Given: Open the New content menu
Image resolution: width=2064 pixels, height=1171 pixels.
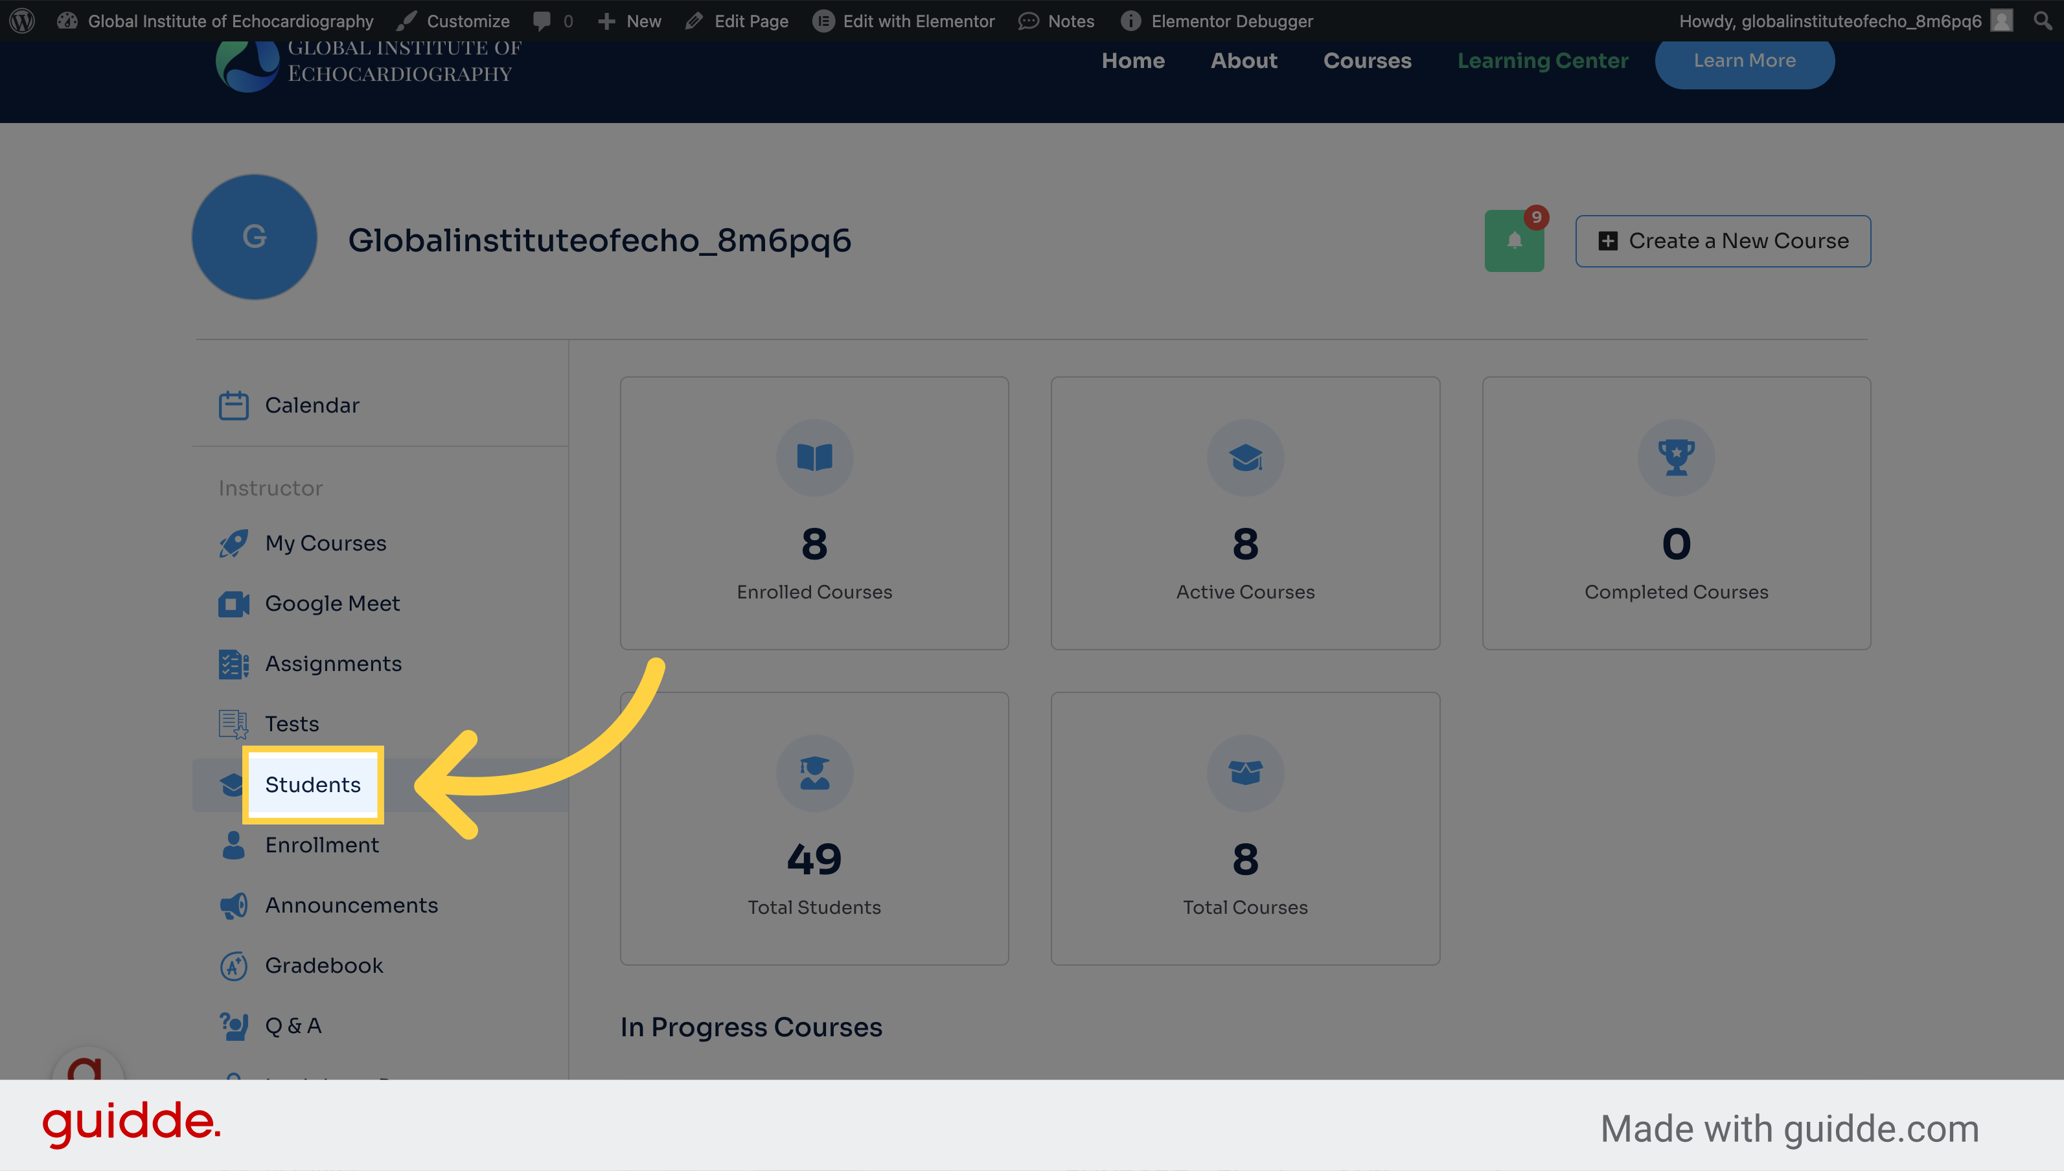Looking at the screenshot, I should 630,21.
